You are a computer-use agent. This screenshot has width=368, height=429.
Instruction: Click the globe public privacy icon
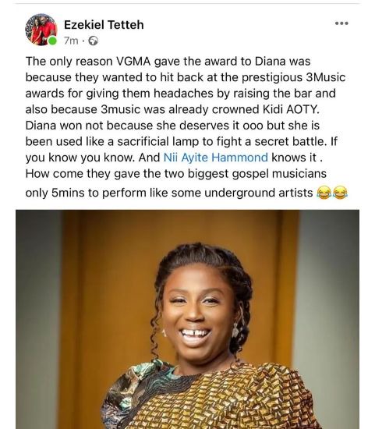93,41
